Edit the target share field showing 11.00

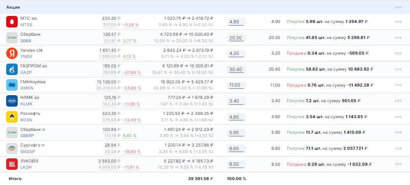236,85
